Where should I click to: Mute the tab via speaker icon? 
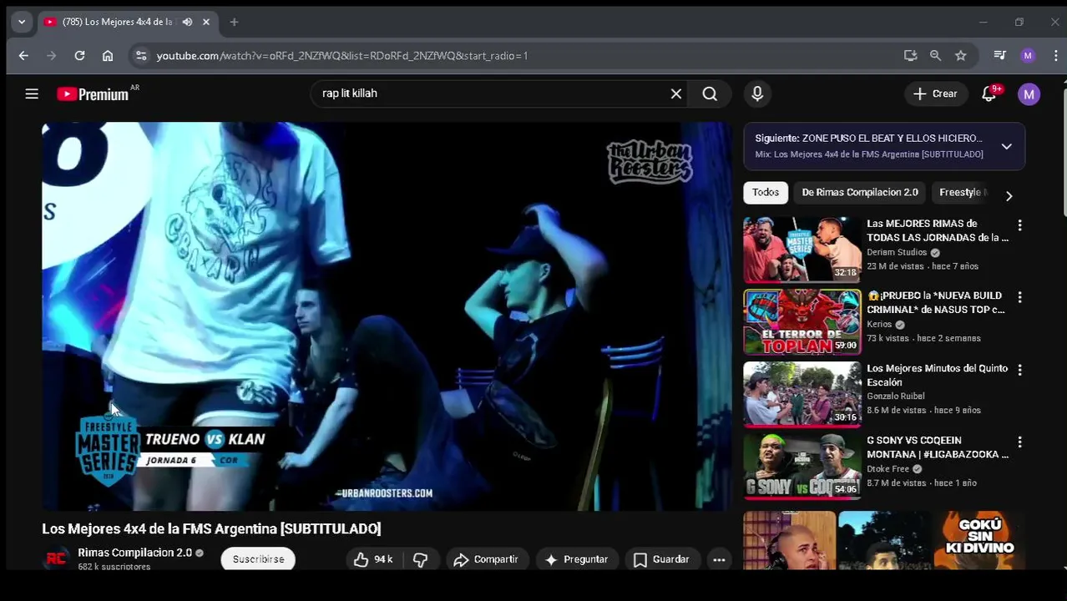pos(187,22)
